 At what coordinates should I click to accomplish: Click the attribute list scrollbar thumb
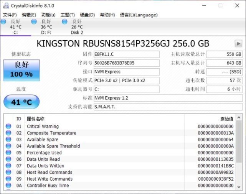239,141
